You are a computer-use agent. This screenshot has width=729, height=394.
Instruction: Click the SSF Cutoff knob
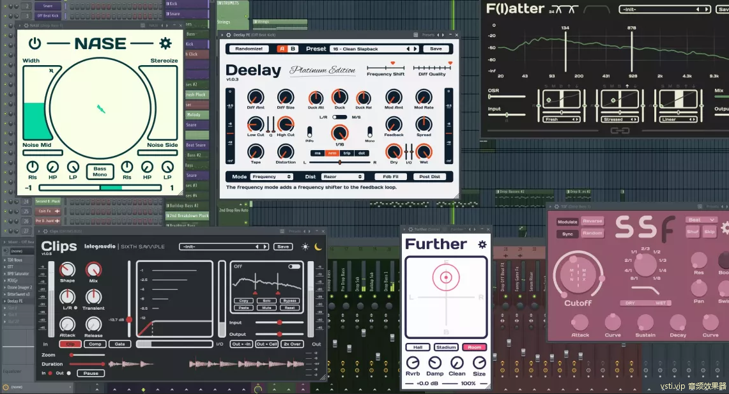578,274
